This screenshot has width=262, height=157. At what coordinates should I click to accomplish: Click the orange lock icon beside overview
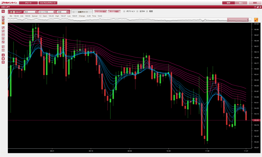[x=256, y=20]
